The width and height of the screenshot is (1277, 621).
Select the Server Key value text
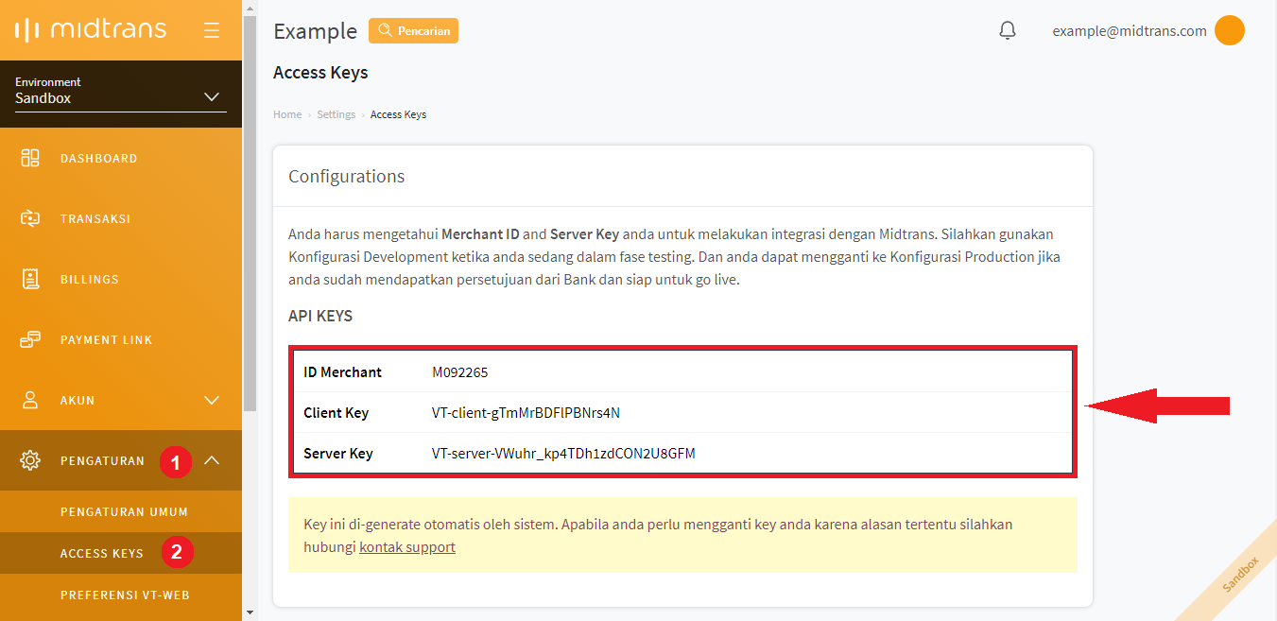pyautogui.click(x=563, y=454)
